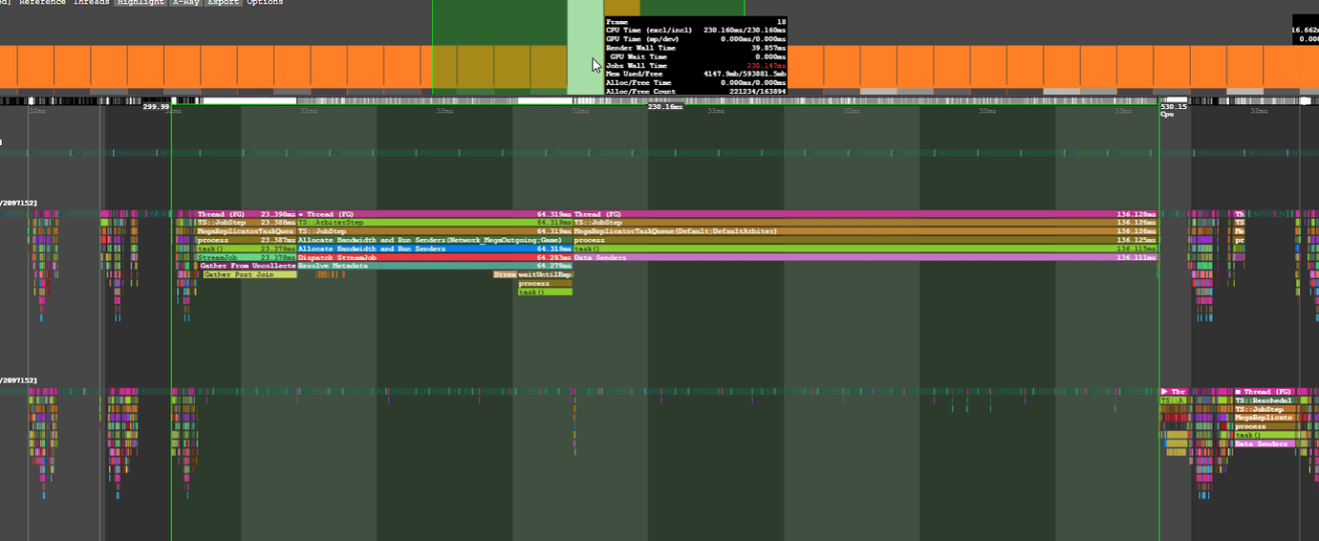Select the small process bar under waitUntilEmpty
1319x541 pixels.
(x=545, y=283)
